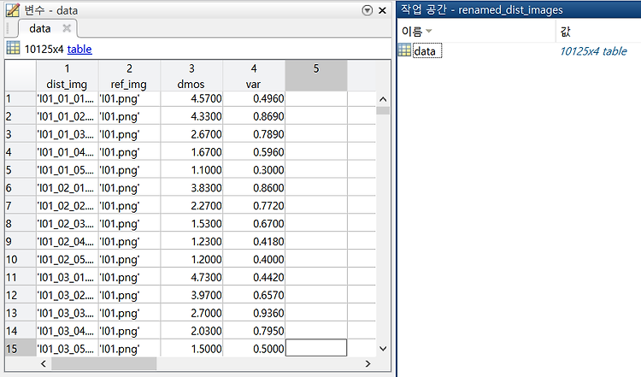This screenshot has height=377, width=641.
Task: Click the data table icon in workspace
Action: pyautogui.click(x=404, y=50)
